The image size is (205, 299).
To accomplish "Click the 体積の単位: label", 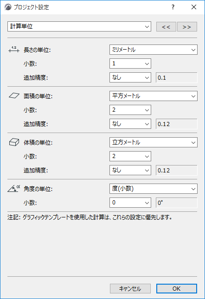I will [x=38, y=142].
